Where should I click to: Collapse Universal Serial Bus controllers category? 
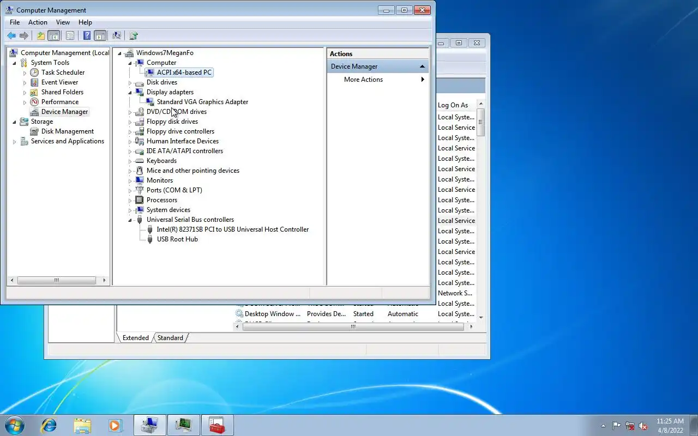click(130, 220)
